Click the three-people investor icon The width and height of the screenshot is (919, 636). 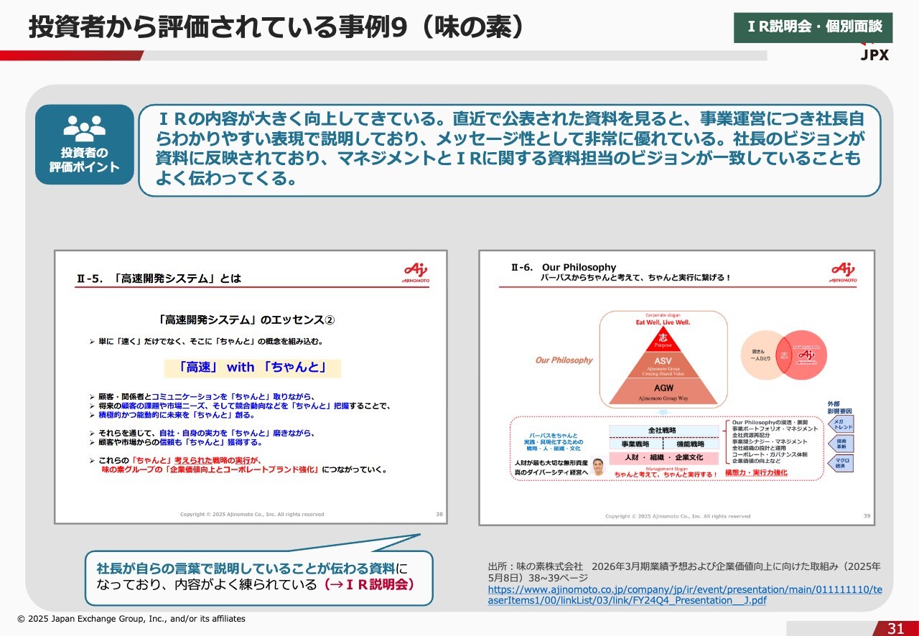coord(84,128)
